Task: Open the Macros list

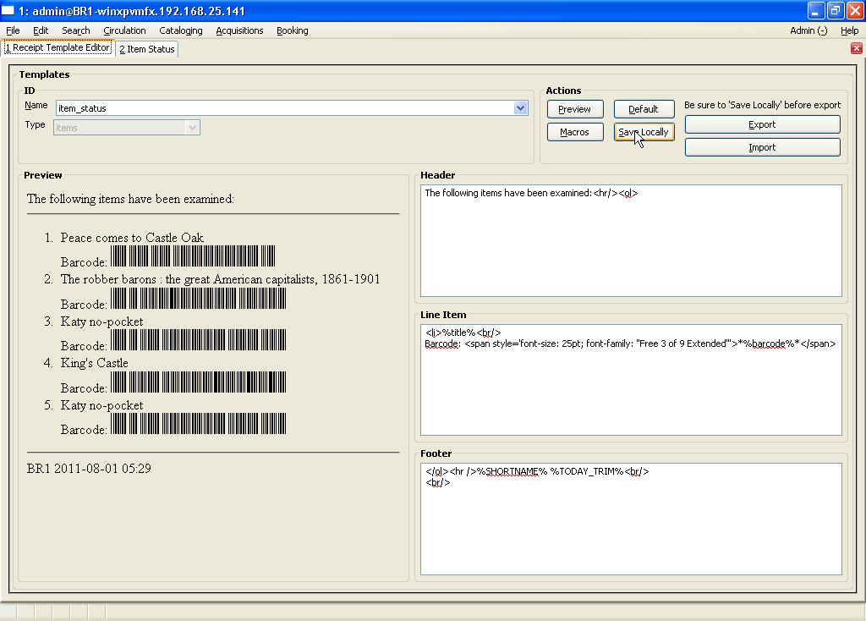Action: [x=575, y=132]
